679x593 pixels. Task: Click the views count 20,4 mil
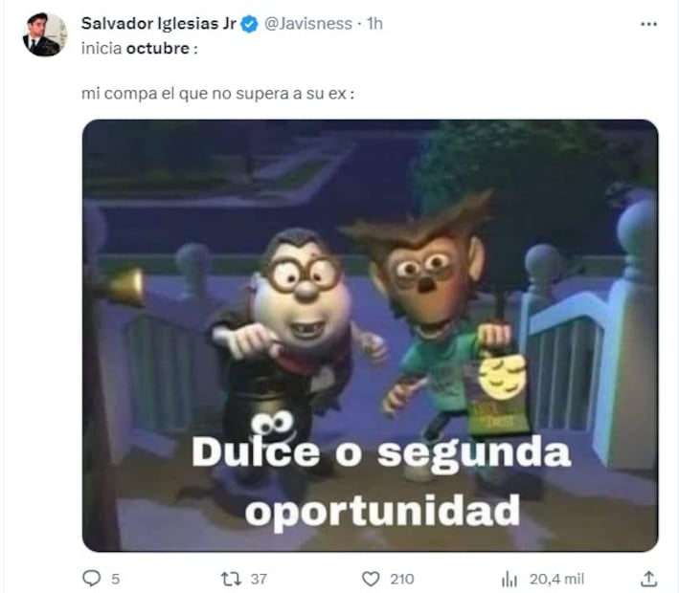point(556,579)
